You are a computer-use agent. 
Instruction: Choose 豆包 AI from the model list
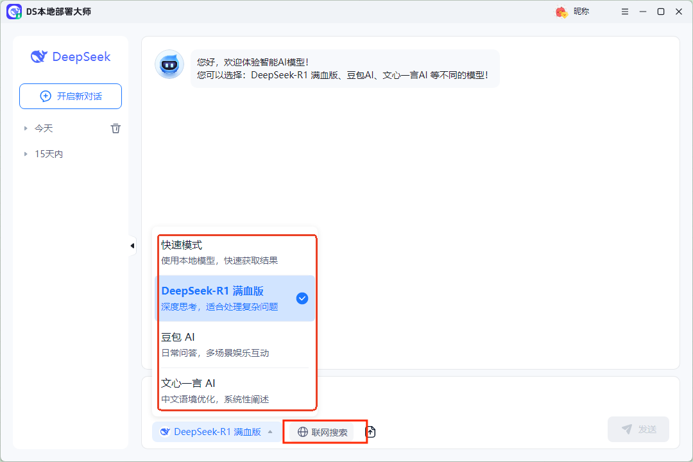click(235, 345)
